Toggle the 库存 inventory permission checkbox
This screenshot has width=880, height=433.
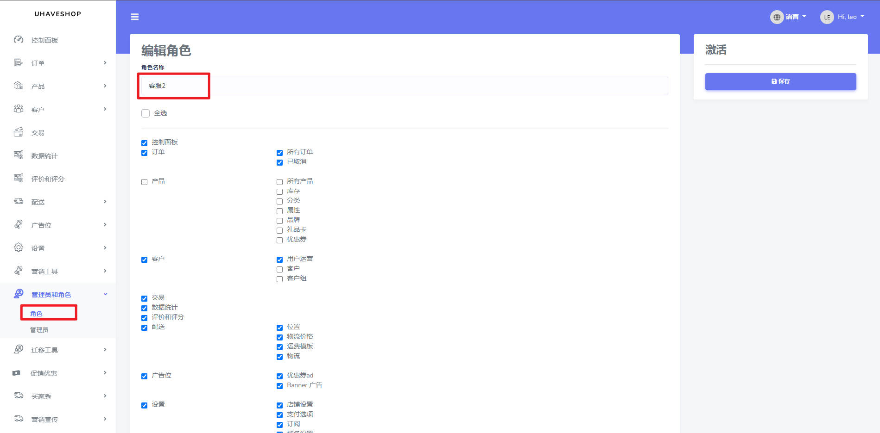(279, 192)
